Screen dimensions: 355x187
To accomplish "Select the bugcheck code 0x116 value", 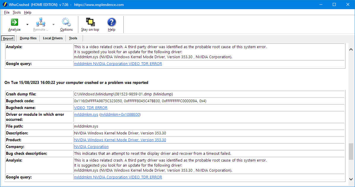I will (140, 101).
